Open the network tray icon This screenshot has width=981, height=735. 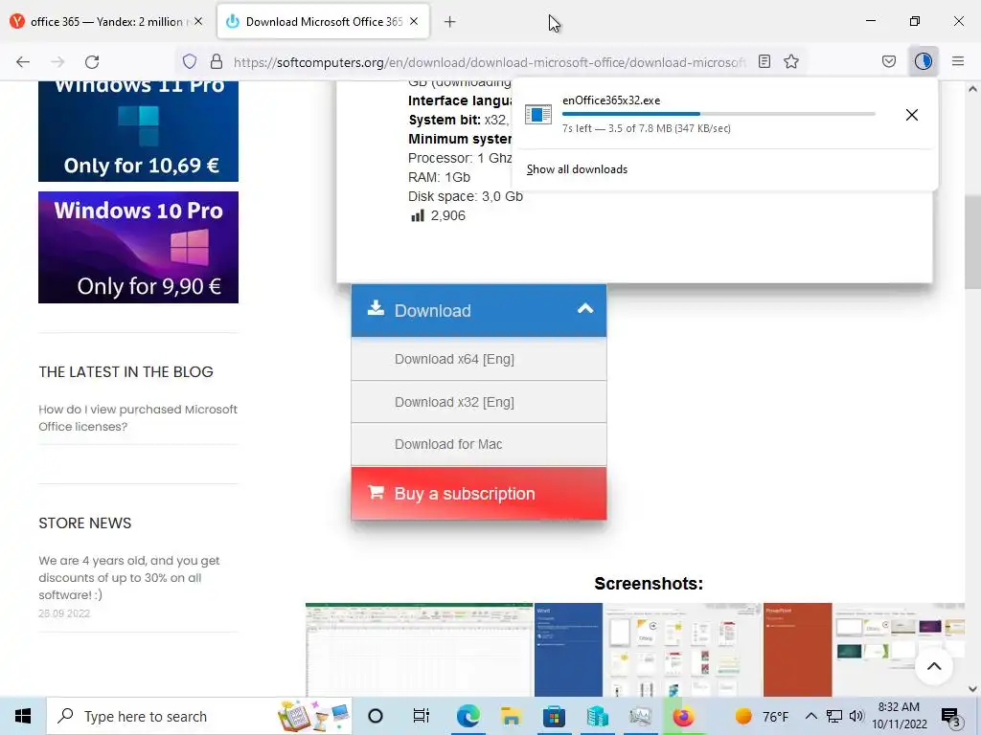pyautogui.click(x=834, y=716)
